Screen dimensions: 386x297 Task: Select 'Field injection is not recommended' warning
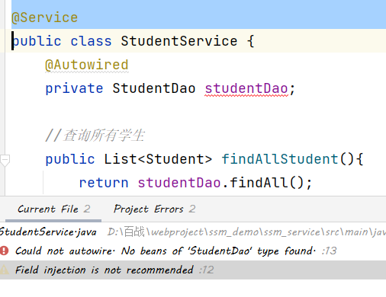click(x=105, y=270)
